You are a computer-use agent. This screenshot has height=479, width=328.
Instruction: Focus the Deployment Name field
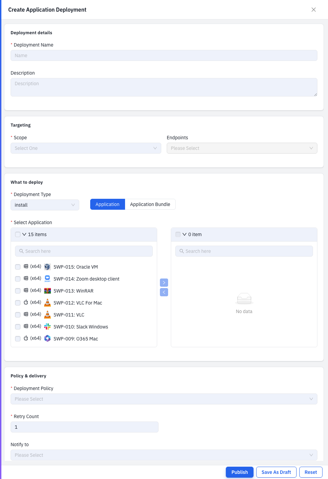[x=164, y=55]
